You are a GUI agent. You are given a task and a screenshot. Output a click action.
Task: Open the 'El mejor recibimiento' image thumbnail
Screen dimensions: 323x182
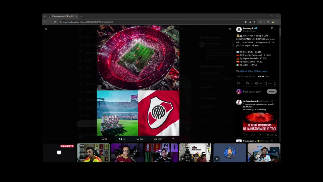pos(260,122)
